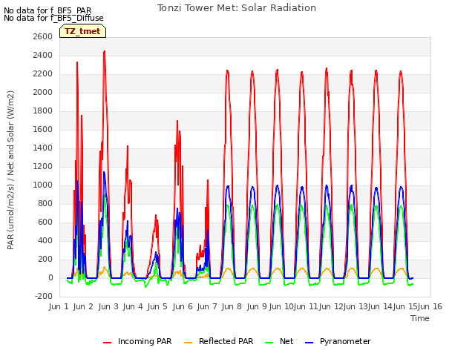The height and width of the screenshot is (356, 475).
Task: Click the 1600 y-axis tick label
Action: 43,130
